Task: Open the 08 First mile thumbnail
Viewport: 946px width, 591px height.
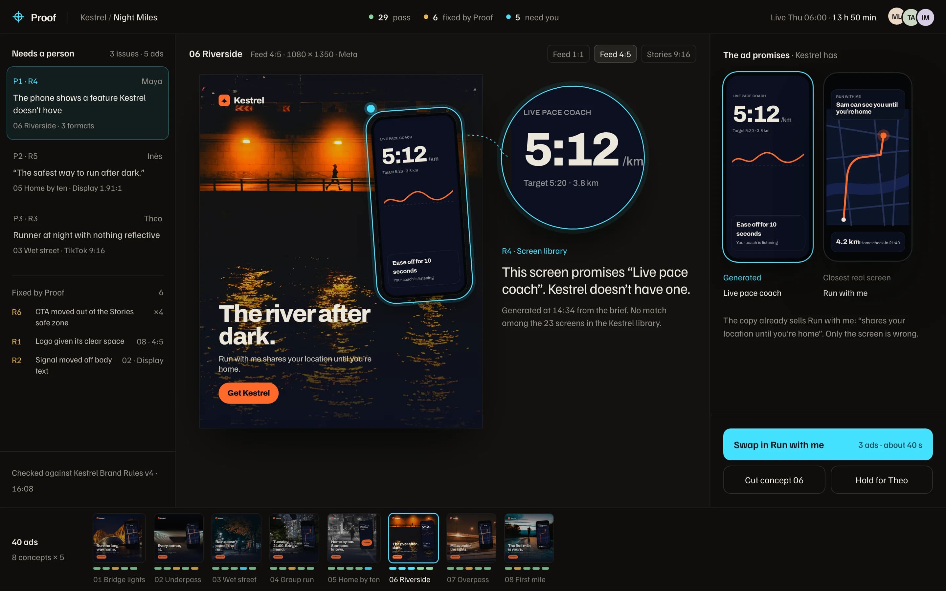Action: coord(529,538)
